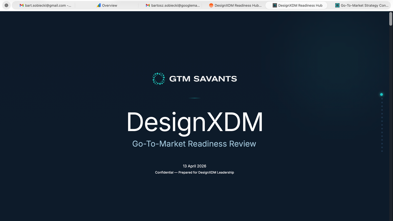Screen dimensions: 393x221
Task: Click the browser sidebar icon left of the tabs
Action: pyautogui.click(x=6, y=5)
